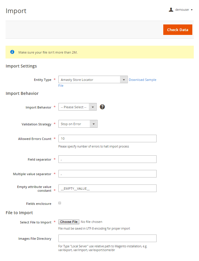Click the Download Sample File link
The width and height of the screenshot is (199, 261).
click(142, 80)
